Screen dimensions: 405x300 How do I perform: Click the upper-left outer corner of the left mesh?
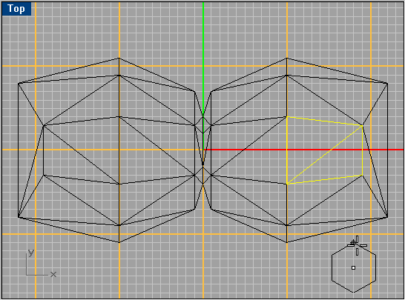(x=19, y=83)
